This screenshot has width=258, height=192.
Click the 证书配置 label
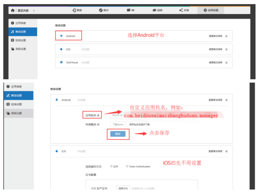click(x=91, y=175)
